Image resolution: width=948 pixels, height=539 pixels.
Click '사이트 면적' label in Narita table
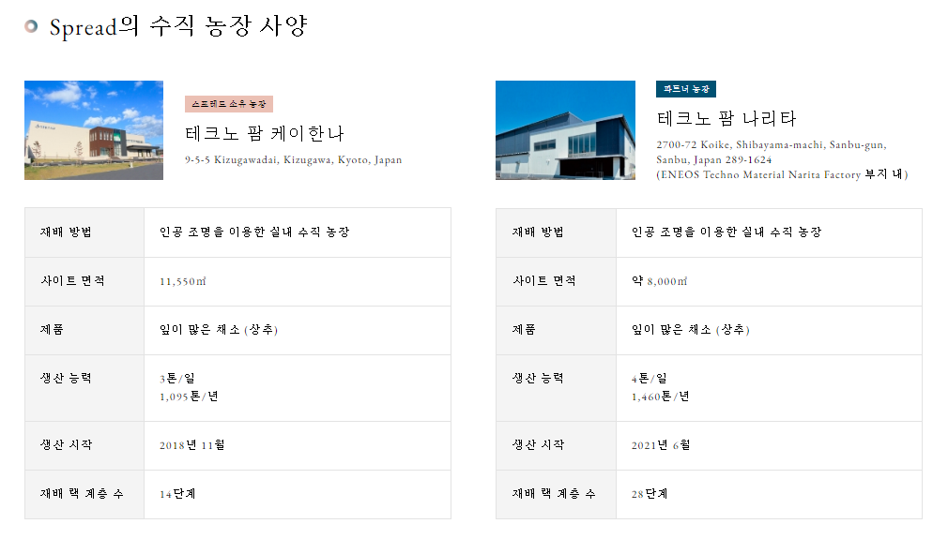[x=544, y=280]
